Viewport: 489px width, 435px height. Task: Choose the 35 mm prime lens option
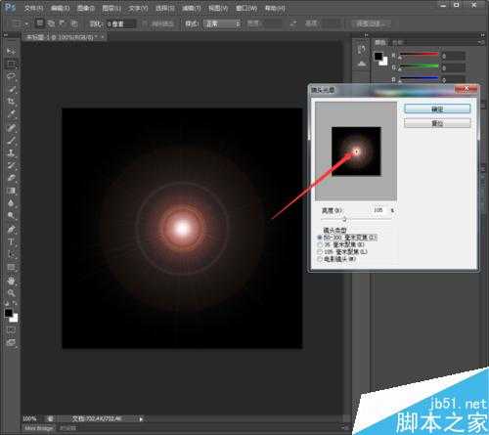point(341,244)
